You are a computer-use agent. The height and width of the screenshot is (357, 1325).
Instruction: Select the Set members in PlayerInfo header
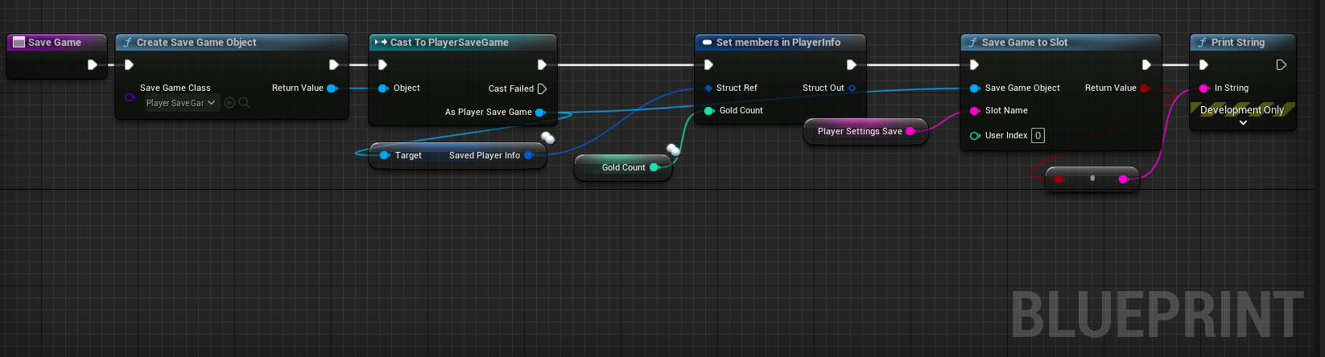(780, 43)
